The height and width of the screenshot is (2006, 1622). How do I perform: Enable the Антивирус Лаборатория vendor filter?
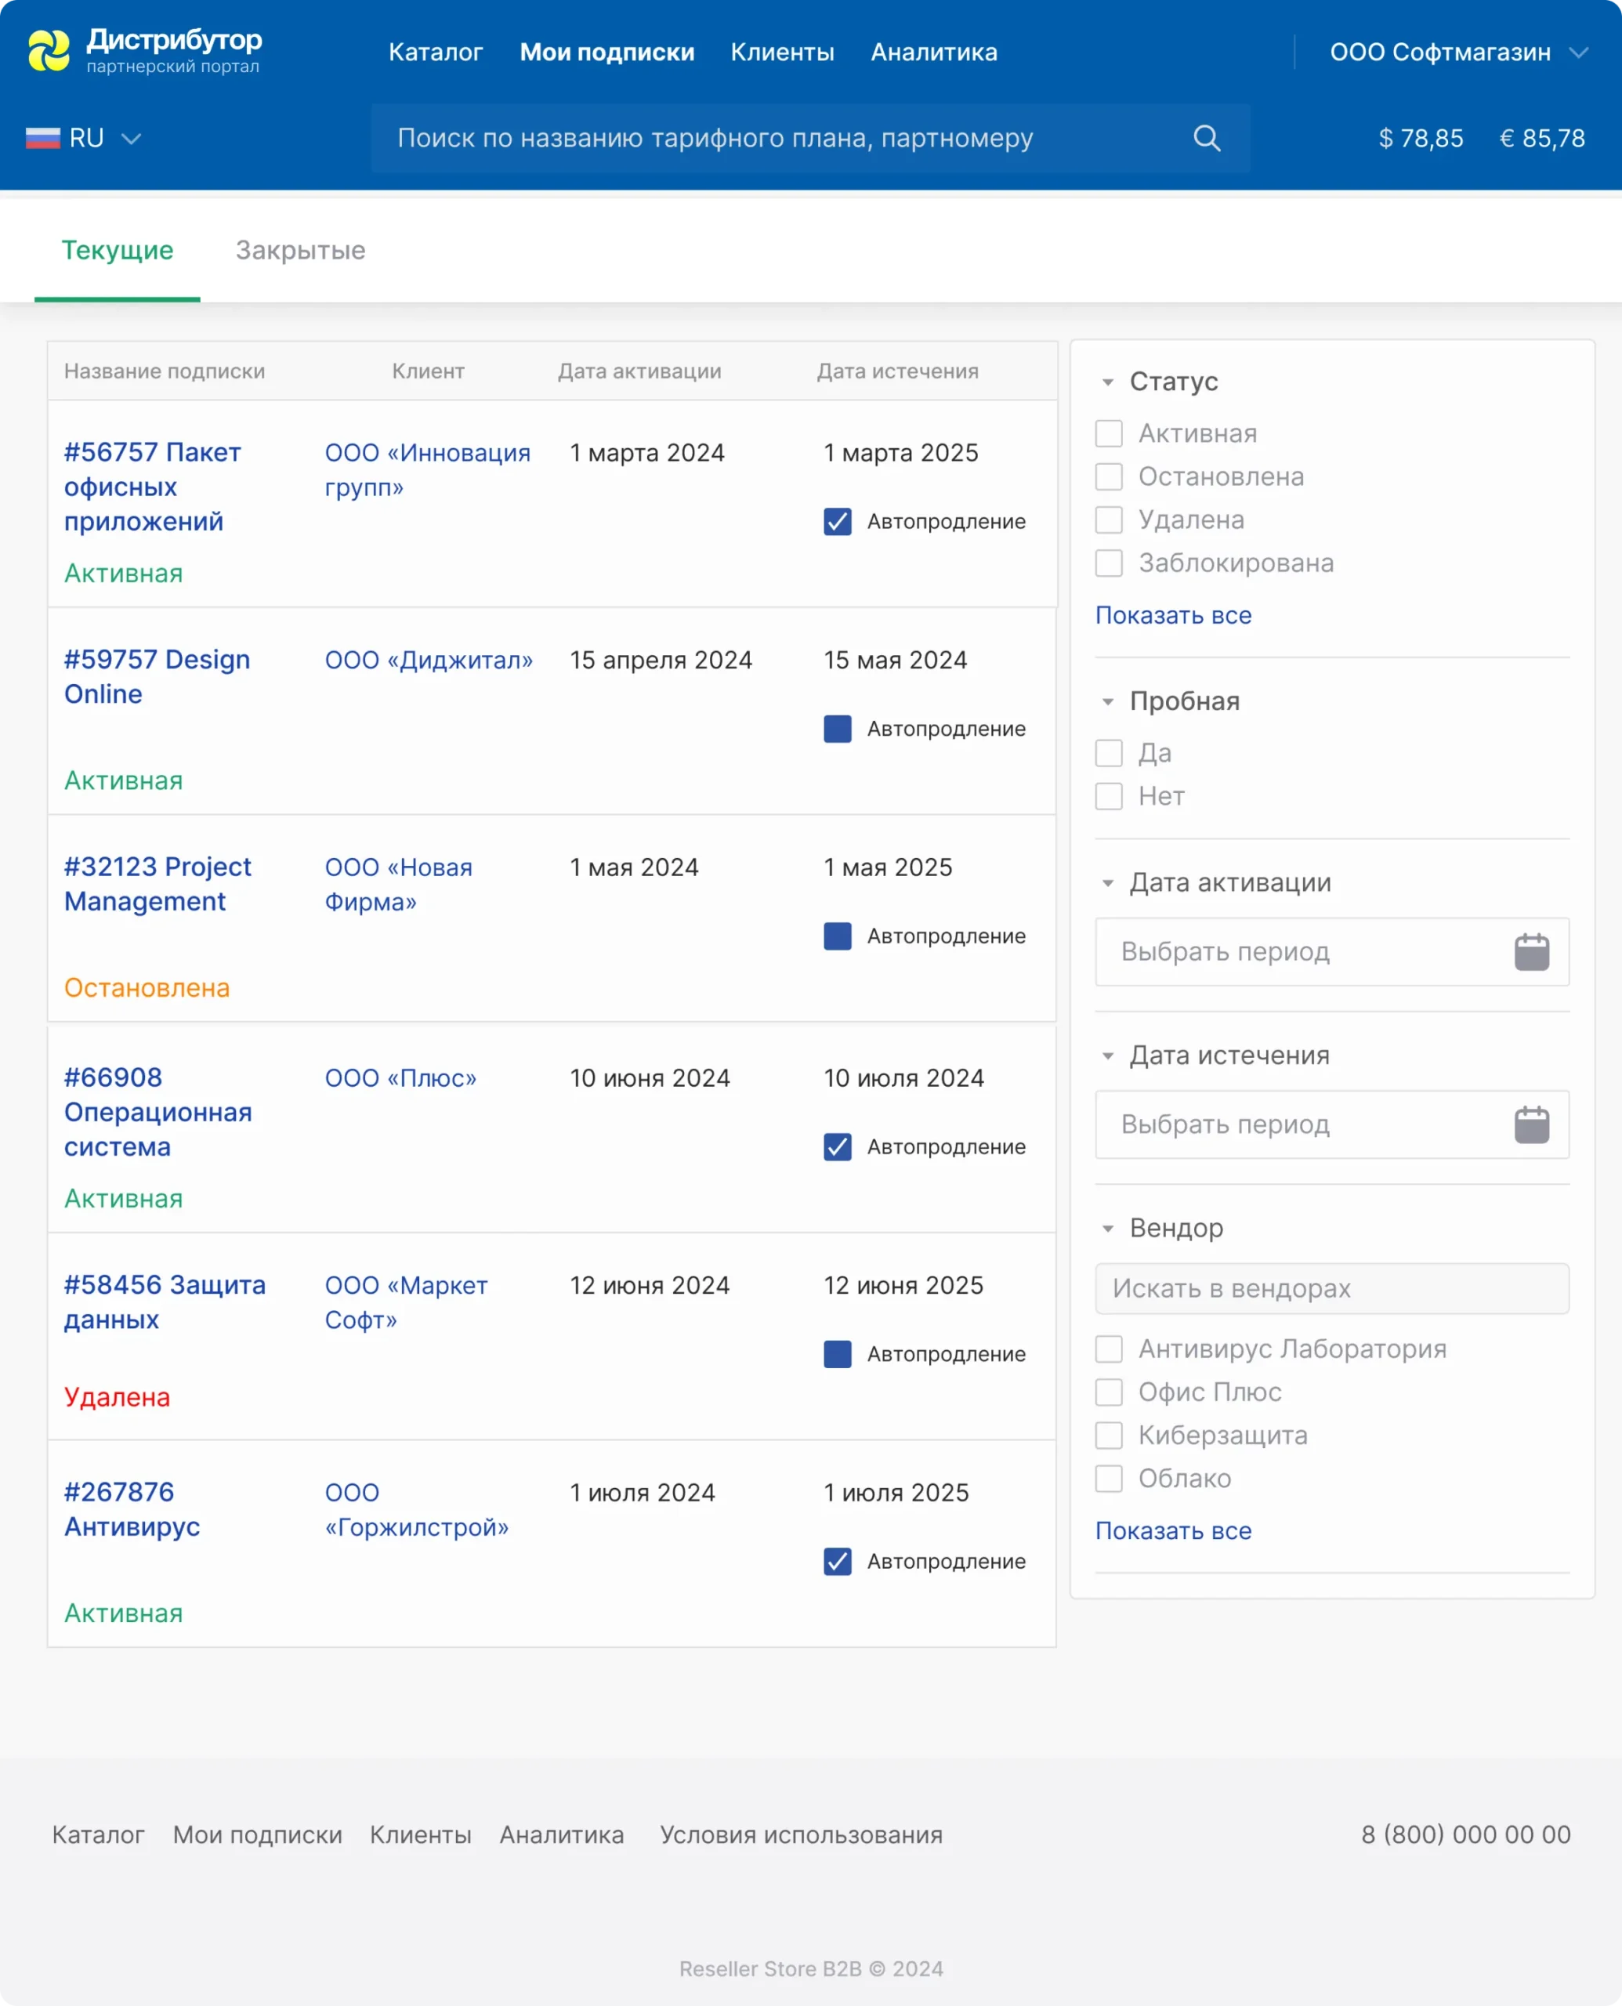coord(1108,1349)
